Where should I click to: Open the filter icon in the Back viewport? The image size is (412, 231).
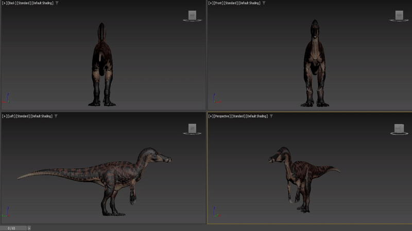point(57,3)
